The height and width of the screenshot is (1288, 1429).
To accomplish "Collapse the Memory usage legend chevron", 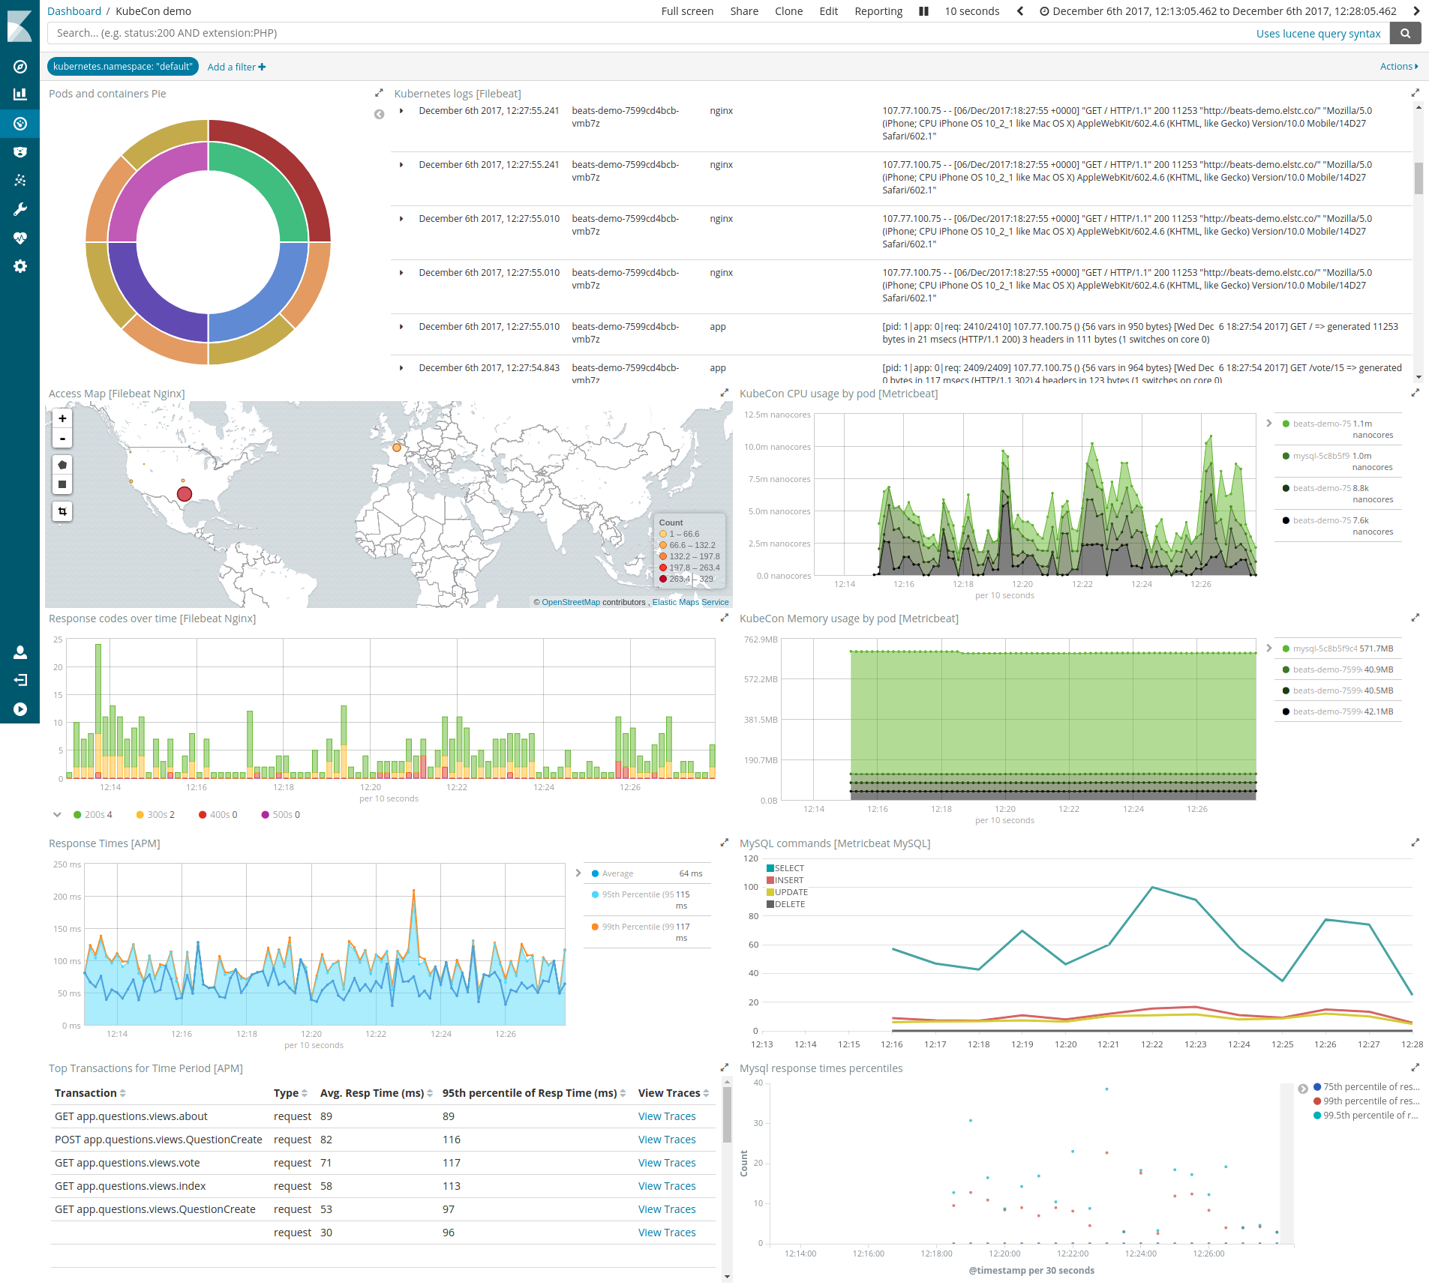I will tap(1269, 648).
